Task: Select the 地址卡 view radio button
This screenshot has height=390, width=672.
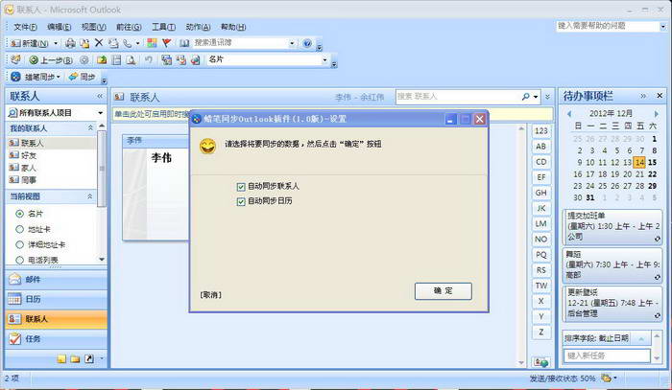Action: coord(19,229)
